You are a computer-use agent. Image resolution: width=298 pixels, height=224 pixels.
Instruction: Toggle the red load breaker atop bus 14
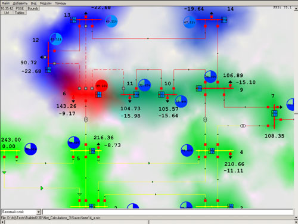point(212,17)
